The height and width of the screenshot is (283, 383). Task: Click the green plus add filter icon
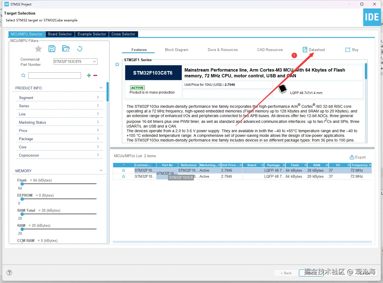89,75
